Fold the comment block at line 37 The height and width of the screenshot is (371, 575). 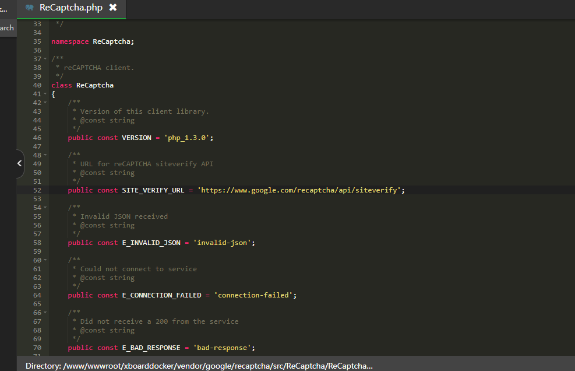(45, 59)
